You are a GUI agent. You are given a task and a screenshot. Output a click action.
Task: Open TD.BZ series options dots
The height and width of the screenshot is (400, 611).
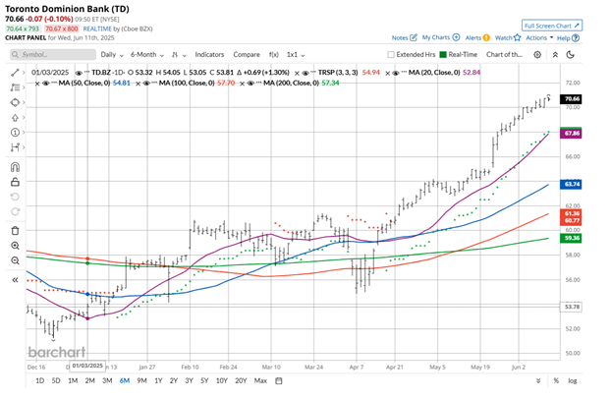[x=86, y=73]
